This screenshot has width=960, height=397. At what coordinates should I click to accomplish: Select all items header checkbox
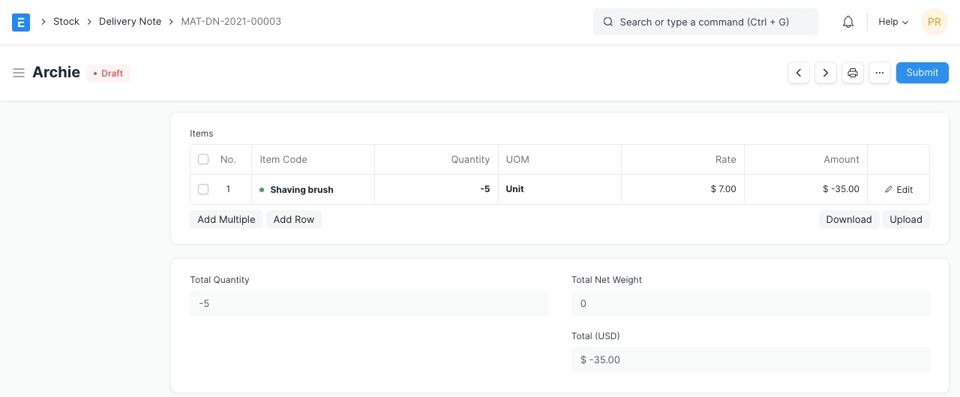click(x=203, y=160)
